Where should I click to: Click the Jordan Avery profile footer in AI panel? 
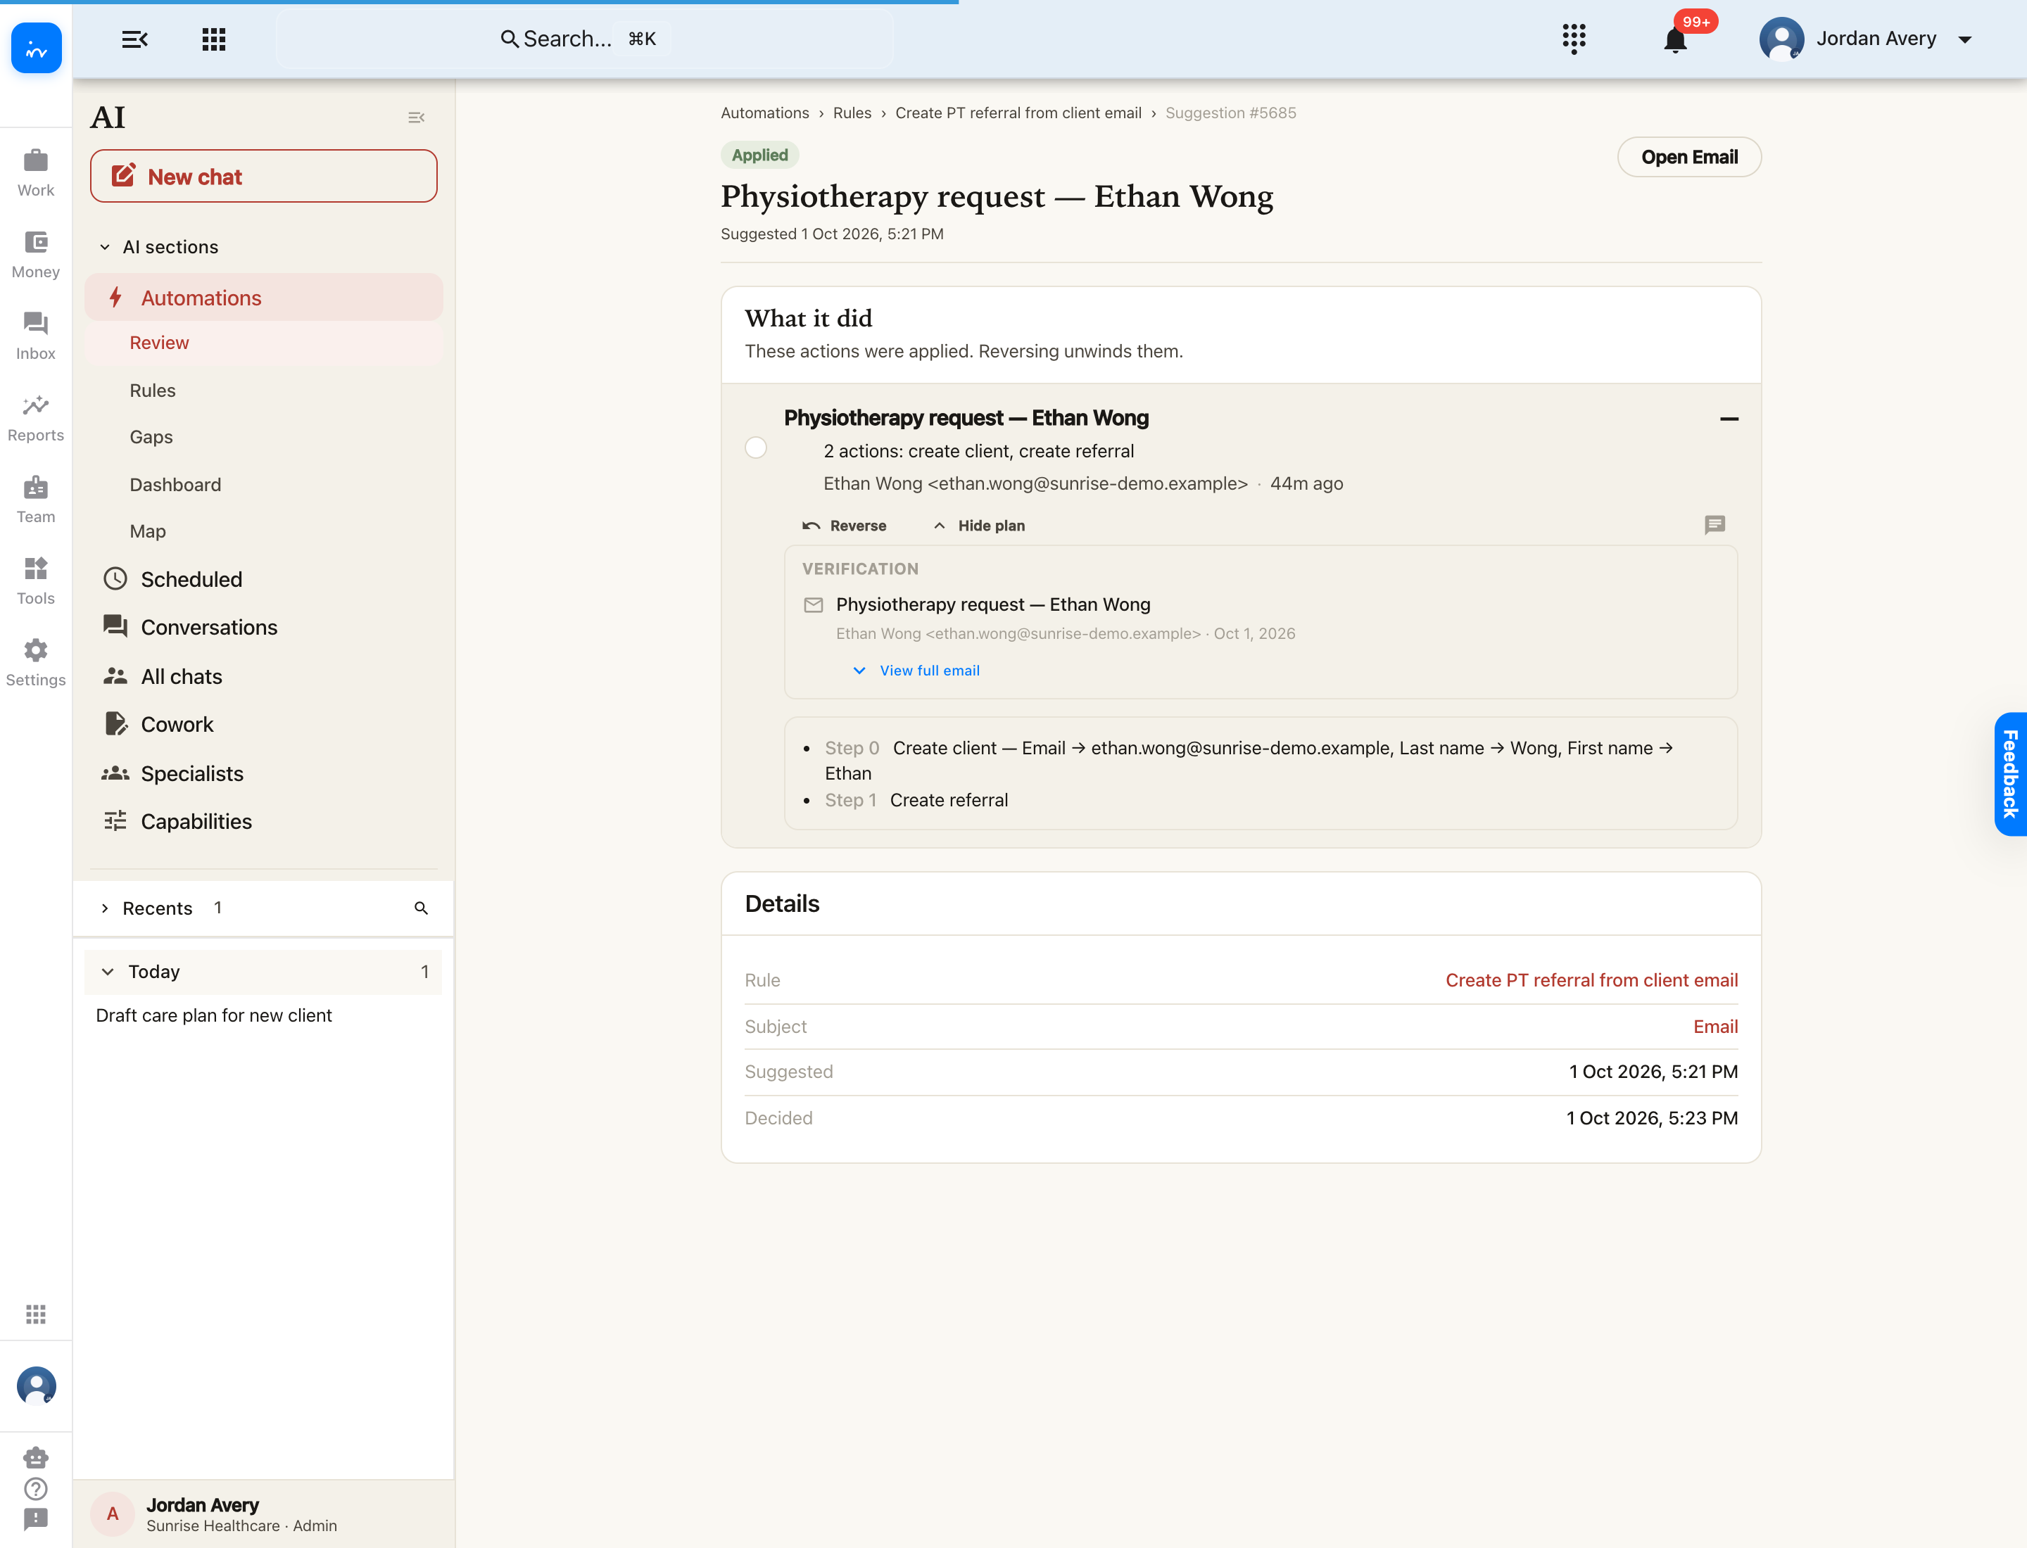[x=264, y=1514]
